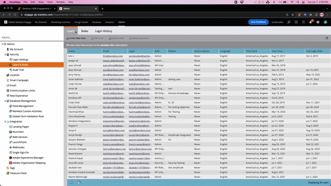Open Login Settings in admin tree

pyautogui.click(x=19, y=60)
